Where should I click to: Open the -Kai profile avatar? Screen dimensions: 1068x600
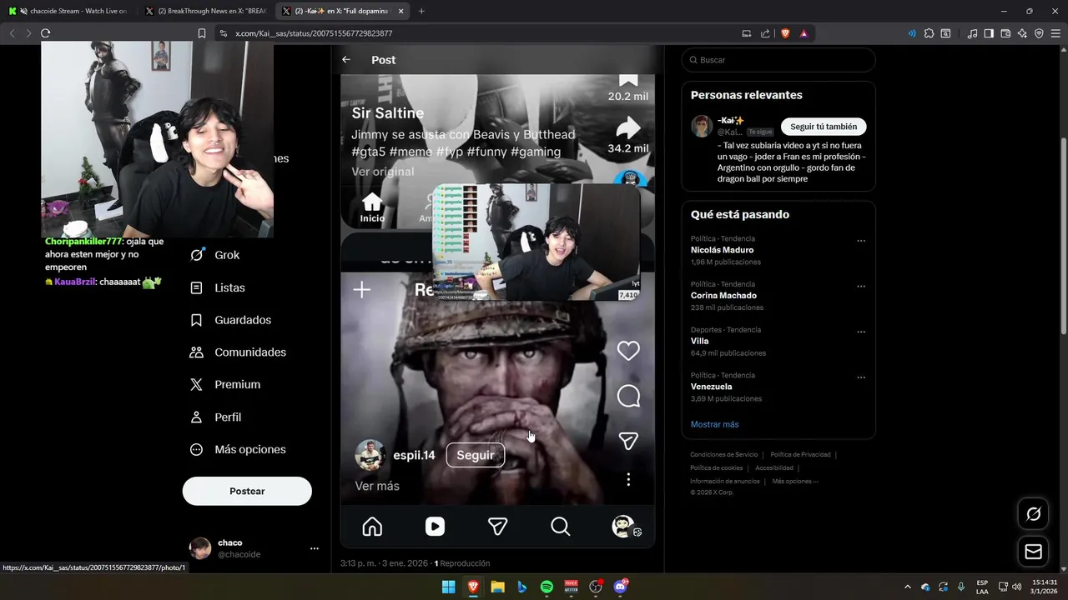pyautogui.click(x=702, y=127)
